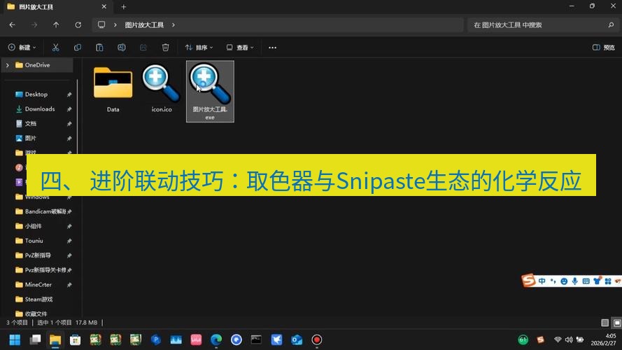Click the red record app on taskbar
Viewport: 622px width, 350px height.
tap(316, 339)
